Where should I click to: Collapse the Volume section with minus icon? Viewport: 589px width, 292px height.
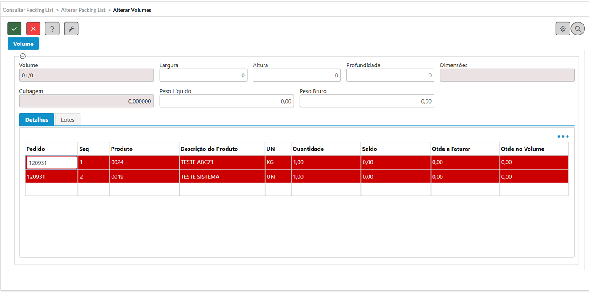pos(23,56)
